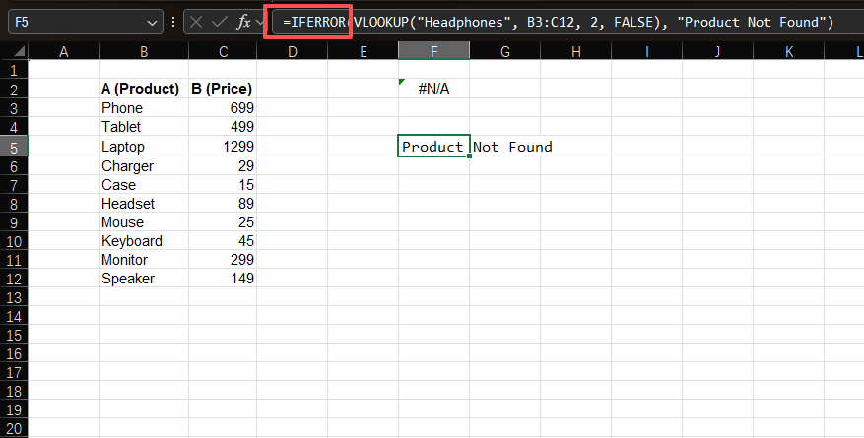Select row 13 header
Viewport: 864px width, 438px height.
point(14,297)
